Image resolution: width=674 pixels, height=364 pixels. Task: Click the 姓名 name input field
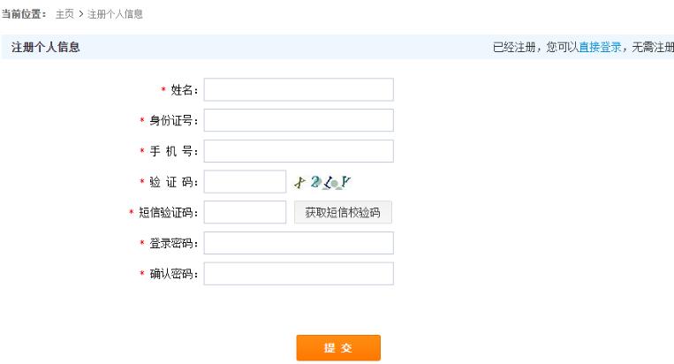(299, 90)
